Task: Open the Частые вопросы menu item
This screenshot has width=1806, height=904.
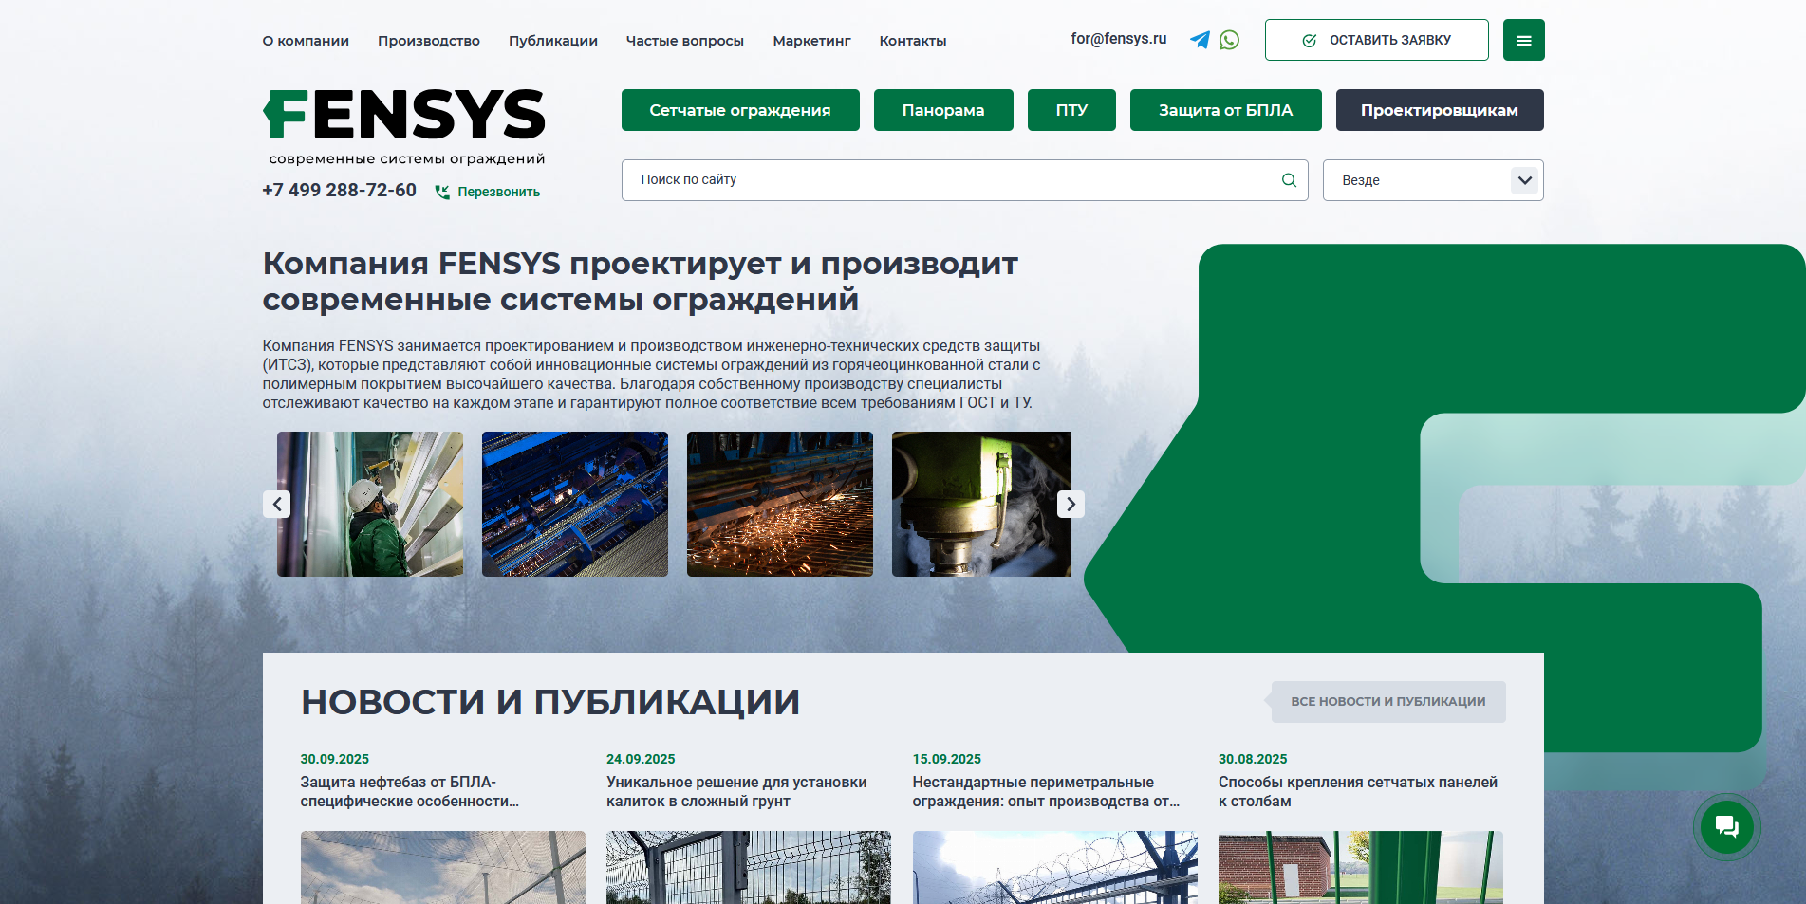Action: [684, 41]
